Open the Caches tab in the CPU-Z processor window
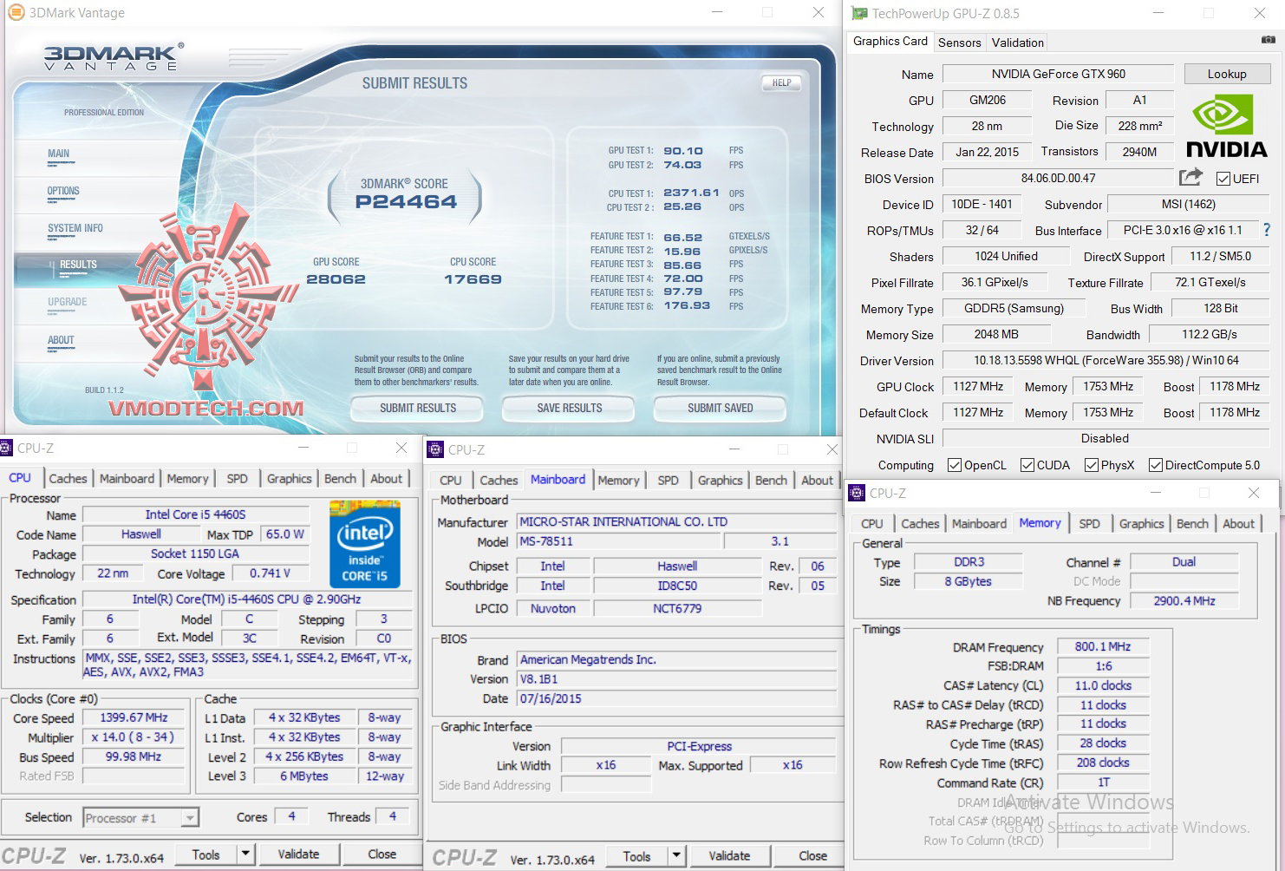 pyautogui.click(x=68, y=479)
